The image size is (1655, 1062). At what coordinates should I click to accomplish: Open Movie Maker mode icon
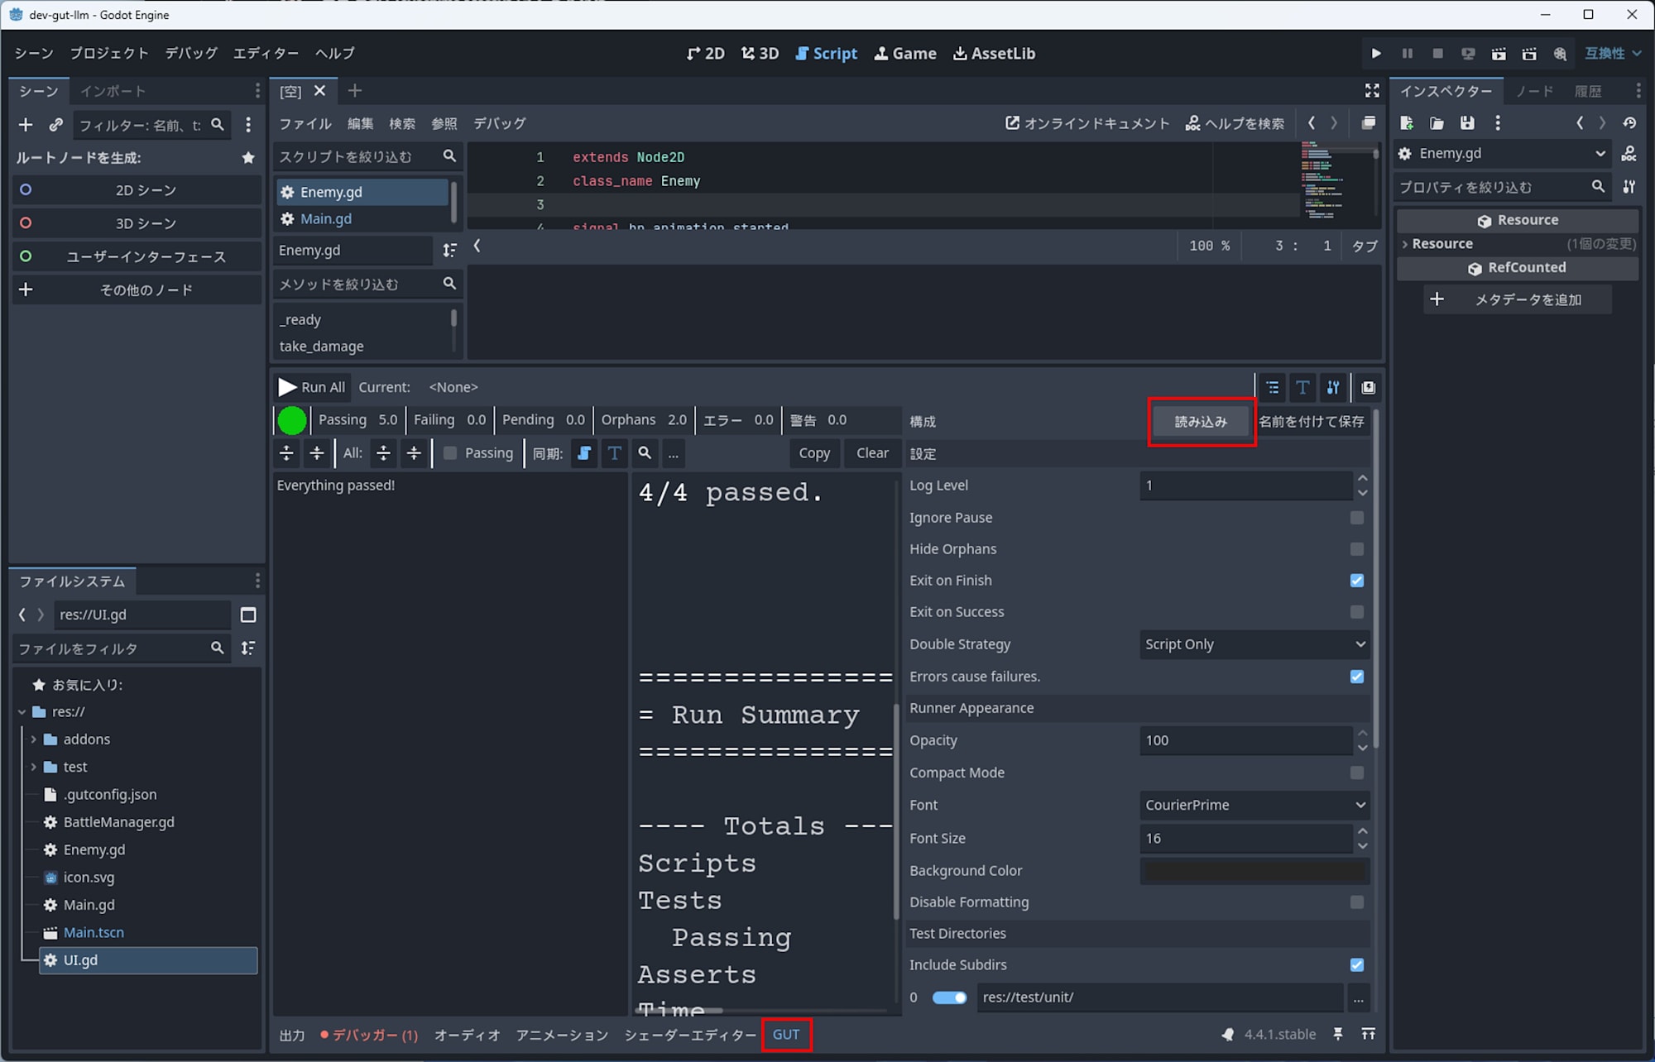pyautogui.click(x=1560, y=53)
